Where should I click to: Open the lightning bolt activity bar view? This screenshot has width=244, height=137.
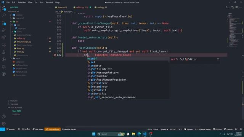click(4, 59)
